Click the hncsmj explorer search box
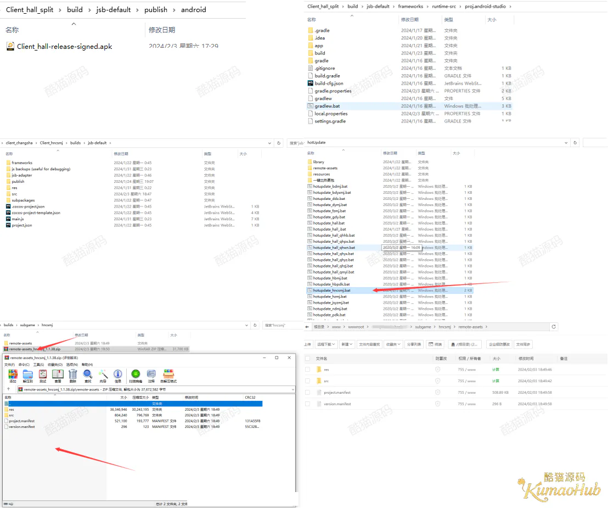Screen dimensions: 608x508 click(282, 325)
